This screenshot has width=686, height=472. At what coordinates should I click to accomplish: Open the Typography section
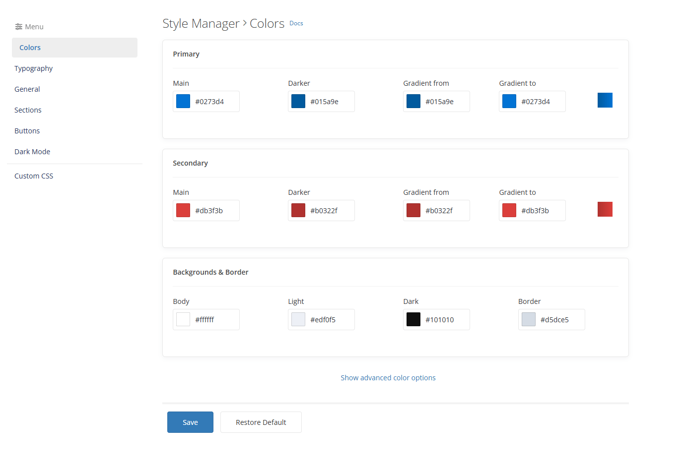(33, 68)
